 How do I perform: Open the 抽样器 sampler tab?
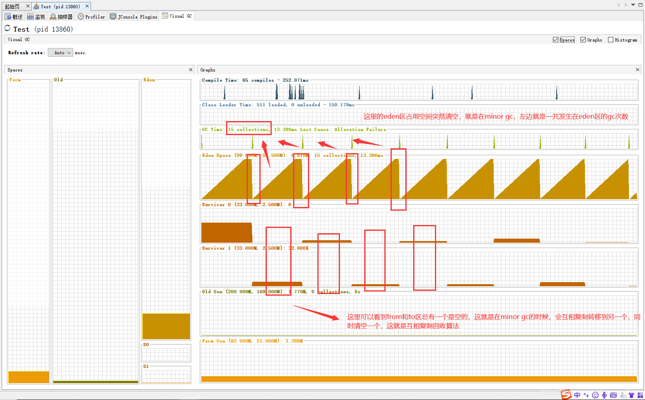[61, 16]
